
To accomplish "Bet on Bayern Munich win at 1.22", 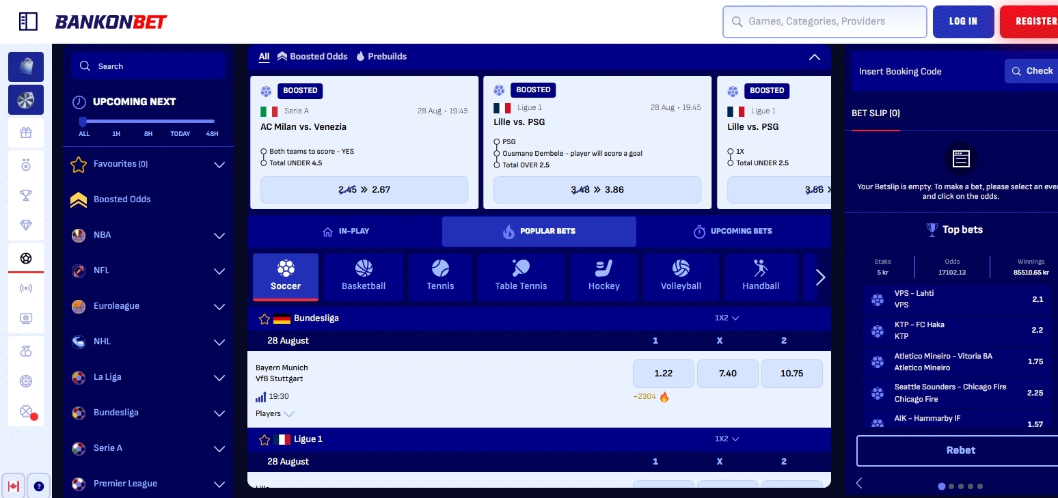I will [663, 374].
